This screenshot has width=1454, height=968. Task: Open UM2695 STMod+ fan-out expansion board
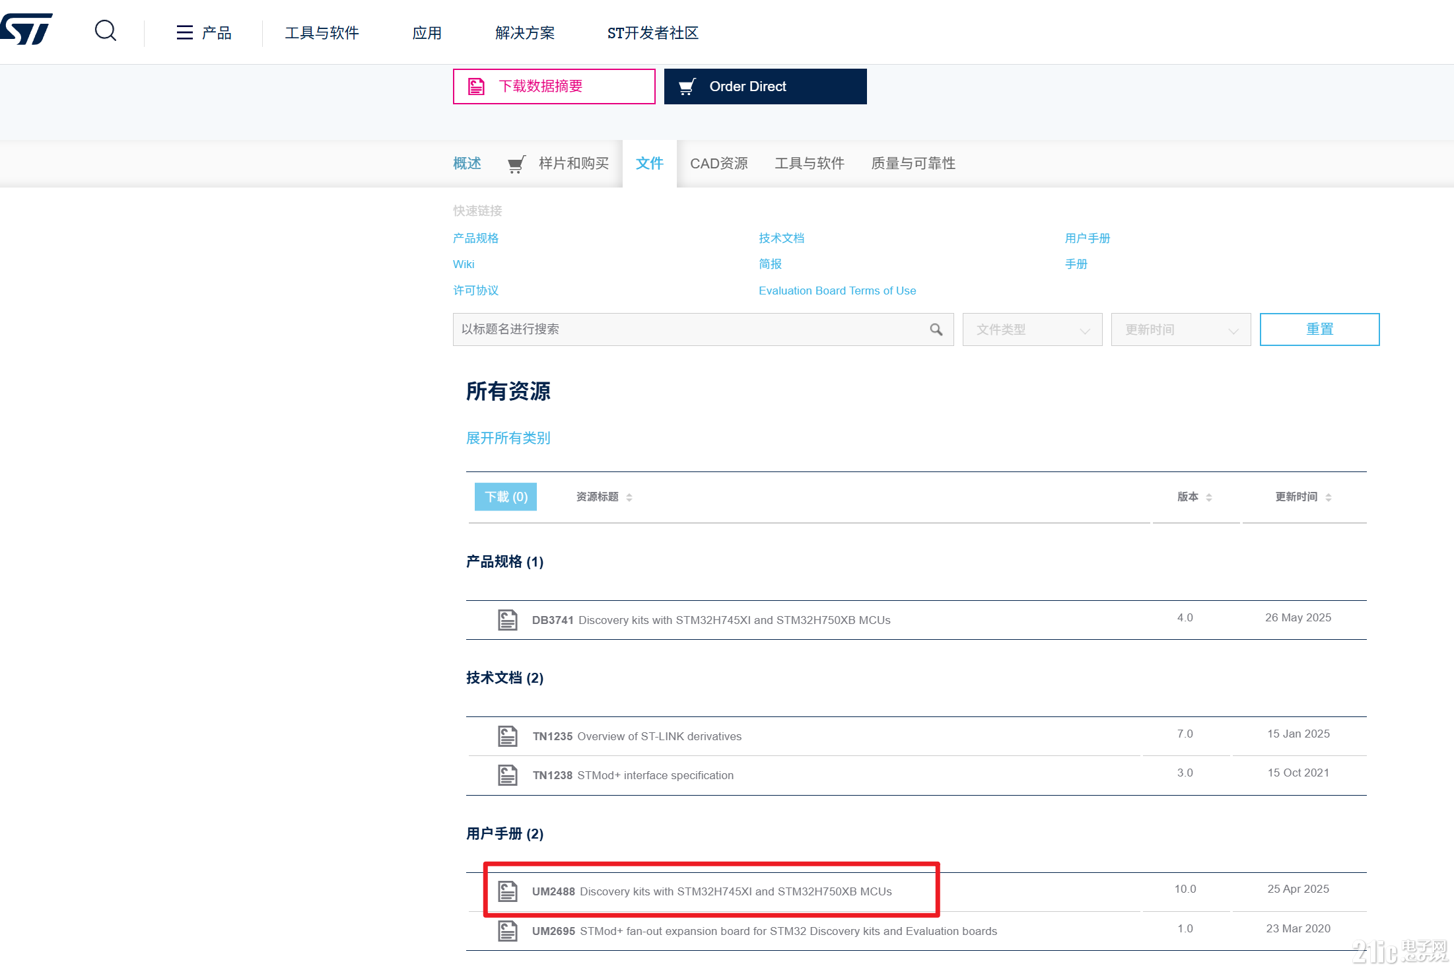(x=765, y=931)
